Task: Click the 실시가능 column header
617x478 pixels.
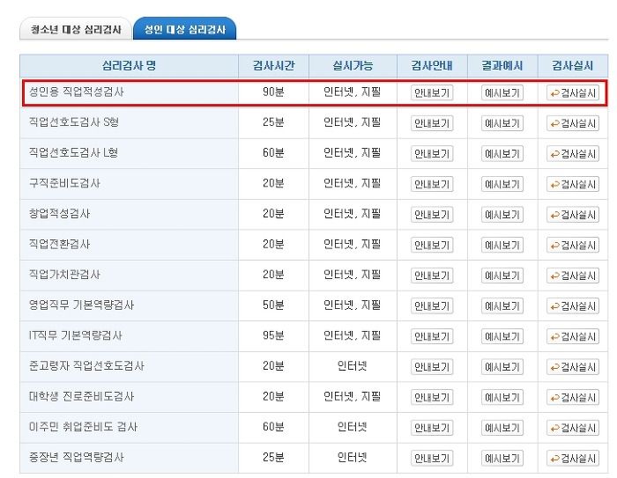Action: [x=353, y=65]
